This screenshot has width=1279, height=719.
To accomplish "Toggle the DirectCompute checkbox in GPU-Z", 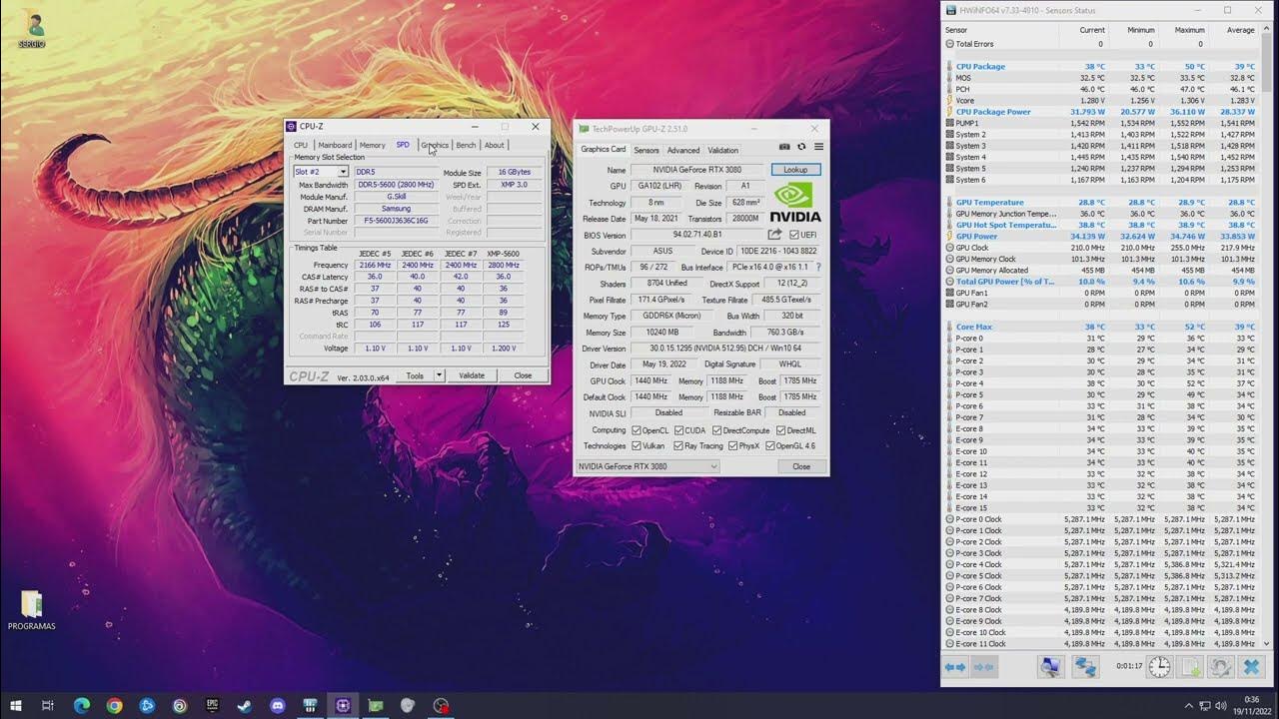I will pyautogui.click(x=717, y=430).
